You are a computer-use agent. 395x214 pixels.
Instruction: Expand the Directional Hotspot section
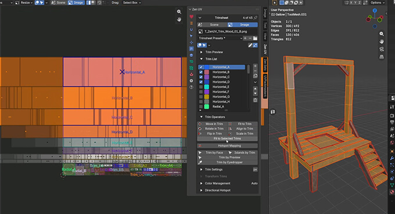202,190
